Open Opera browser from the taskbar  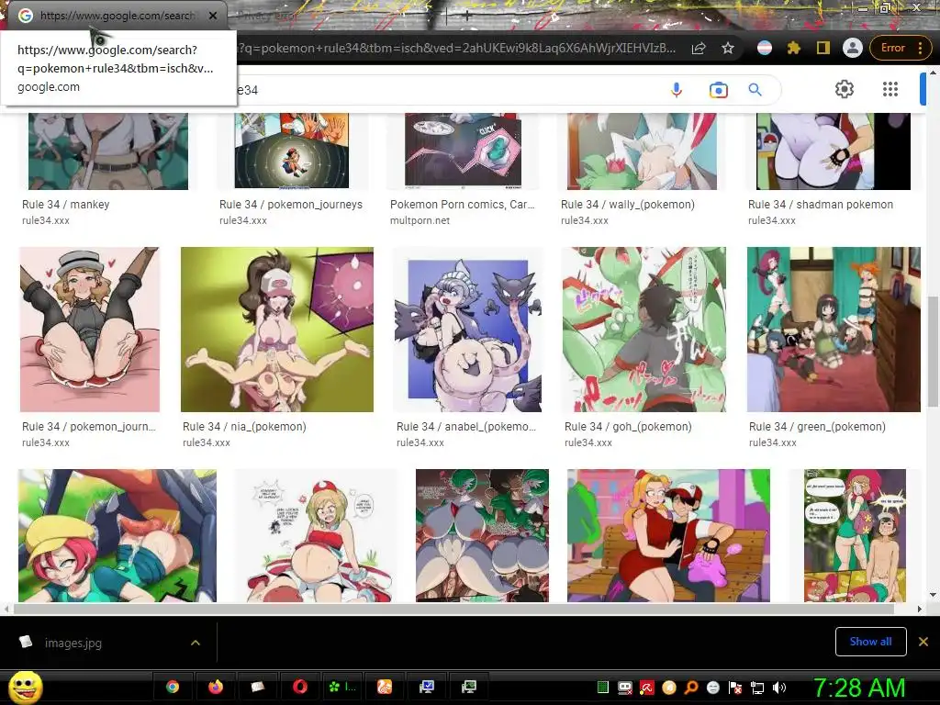(300, 687)
